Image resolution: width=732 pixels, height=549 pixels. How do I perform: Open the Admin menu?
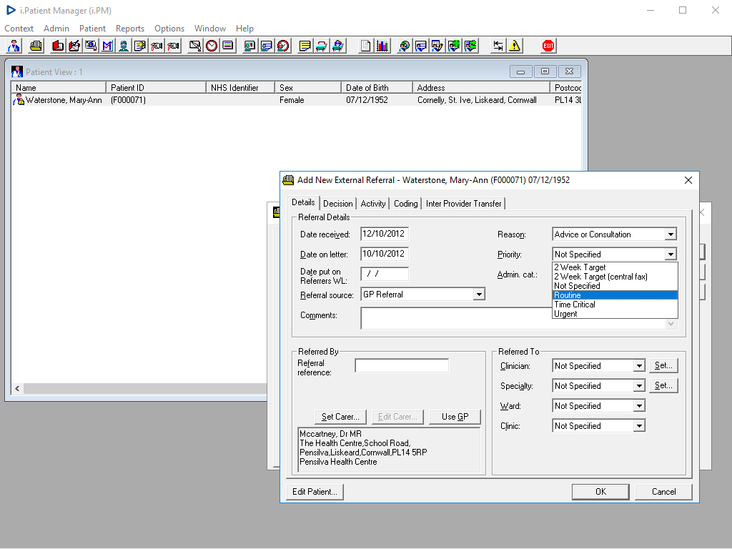coord(56,29)
